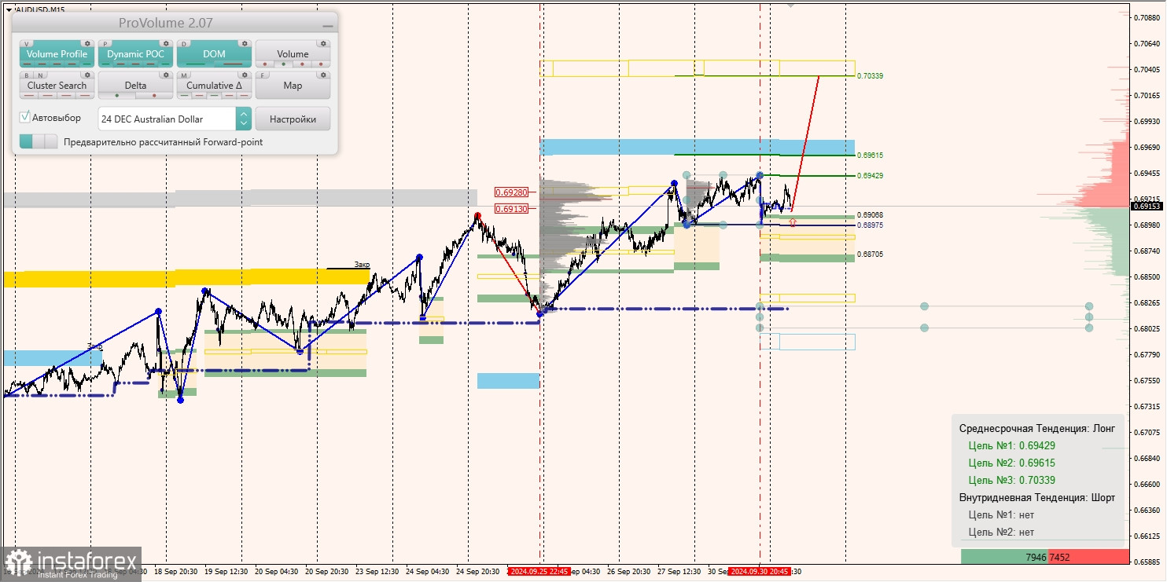Open Cumulative Δ gear settings
Image resolution: width=1167 pixels, height=582 pixels.
coord(245,75)
